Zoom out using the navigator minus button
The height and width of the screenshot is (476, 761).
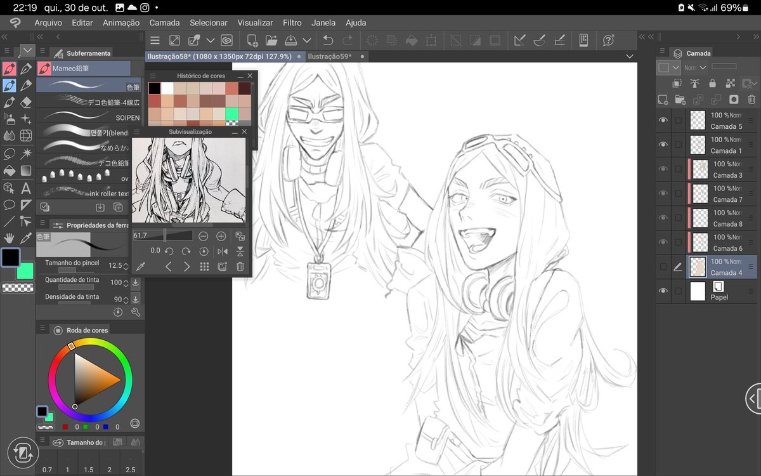click(x=203, y=235)
